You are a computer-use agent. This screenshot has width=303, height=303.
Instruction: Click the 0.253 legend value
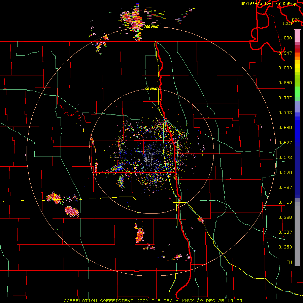285,247
